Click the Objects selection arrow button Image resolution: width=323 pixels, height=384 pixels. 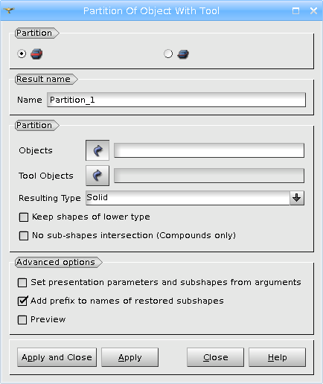click(x=97, y=150)
